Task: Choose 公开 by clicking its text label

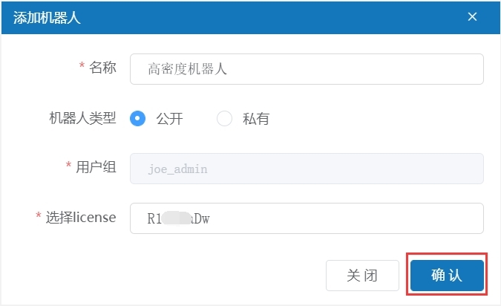Action: point(169,119)
